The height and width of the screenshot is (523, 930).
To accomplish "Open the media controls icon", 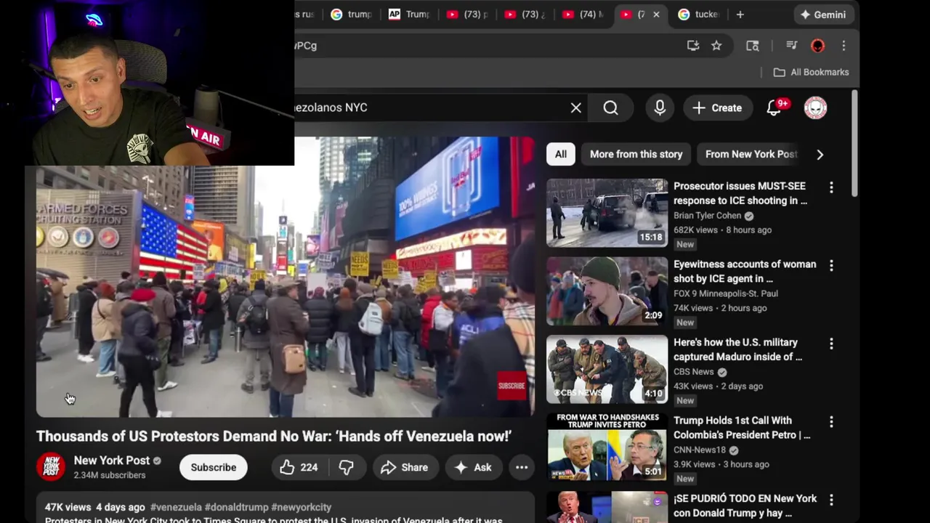I will pyautogui.click(x=792, y=46).
